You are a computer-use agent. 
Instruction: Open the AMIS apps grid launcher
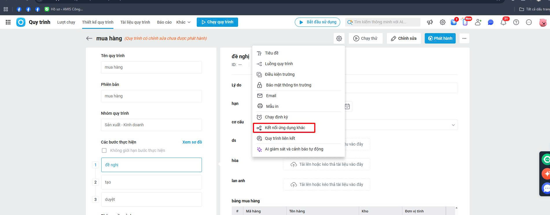tap(8, 22)
